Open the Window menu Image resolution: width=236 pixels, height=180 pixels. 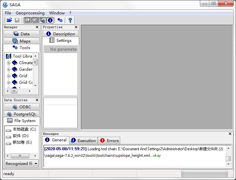[x=57, y=13]
